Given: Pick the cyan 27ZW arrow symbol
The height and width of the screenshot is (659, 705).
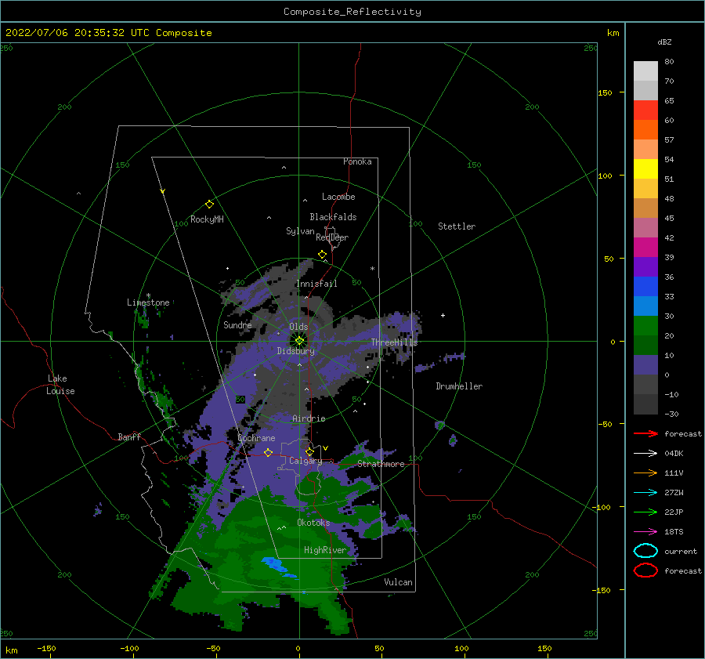Looking at the screenshot, I should (x=645, y=493).
